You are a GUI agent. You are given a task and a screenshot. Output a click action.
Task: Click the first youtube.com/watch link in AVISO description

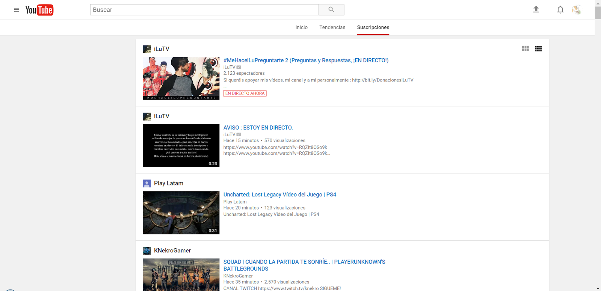[x=275, y=147]
